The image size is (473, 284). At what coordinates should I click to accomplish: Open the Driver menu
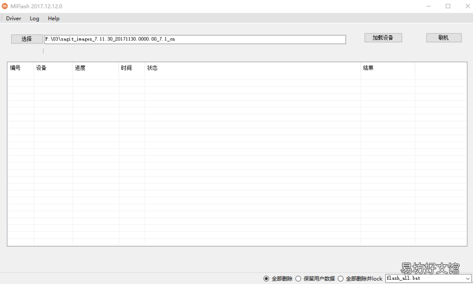point(14,18)
